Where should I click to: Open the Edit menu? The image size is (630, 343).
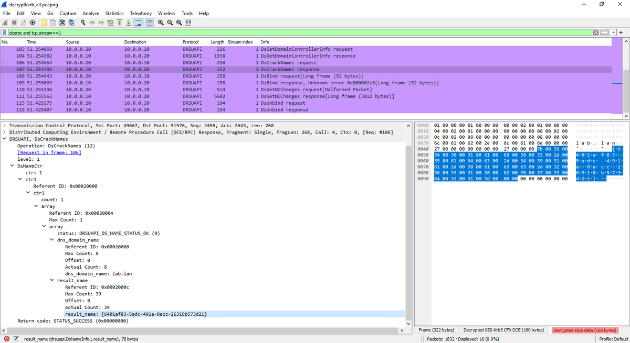[20, 13]
